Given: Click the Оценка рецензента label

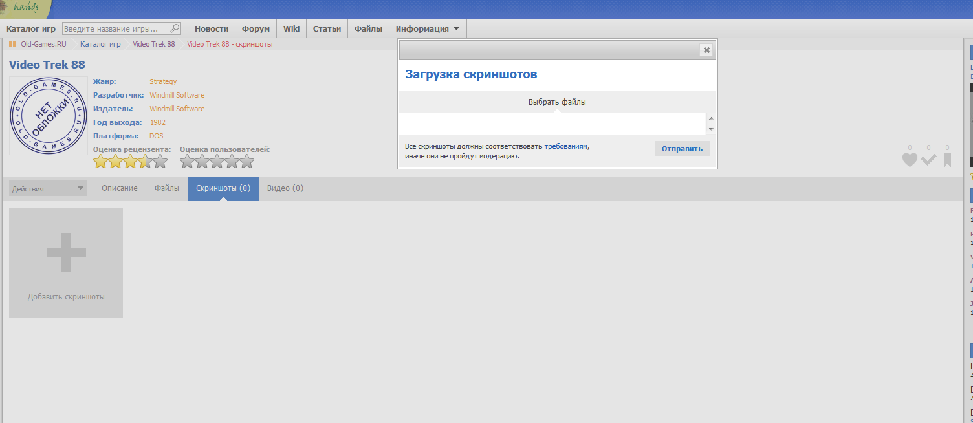Looking at the screenshot, I should (133, 149).
